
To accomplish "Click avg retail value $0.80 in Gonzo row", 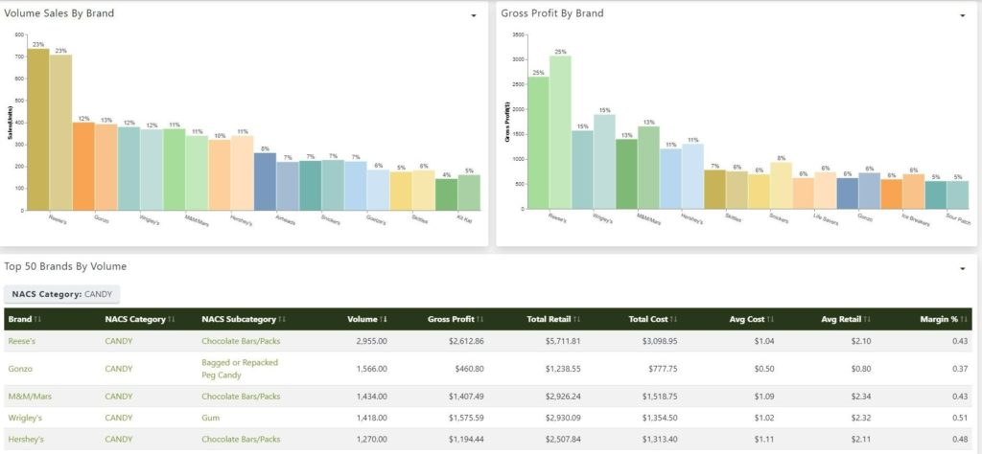I will click(861, 369).
